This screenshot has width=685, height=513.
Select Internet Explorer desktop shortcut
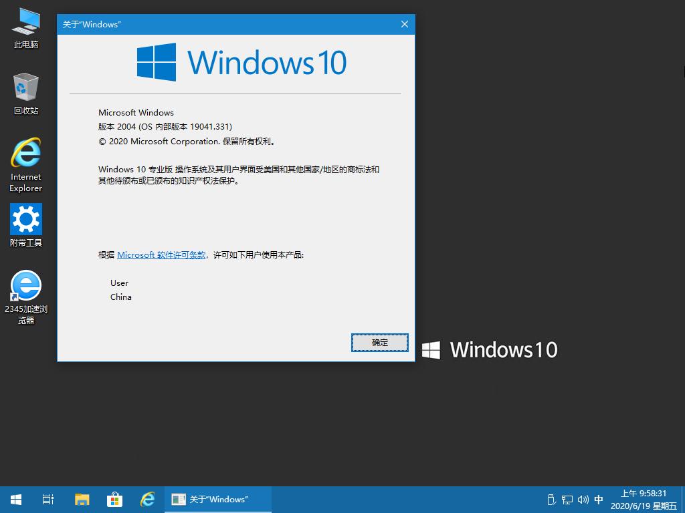click(26, 165)
